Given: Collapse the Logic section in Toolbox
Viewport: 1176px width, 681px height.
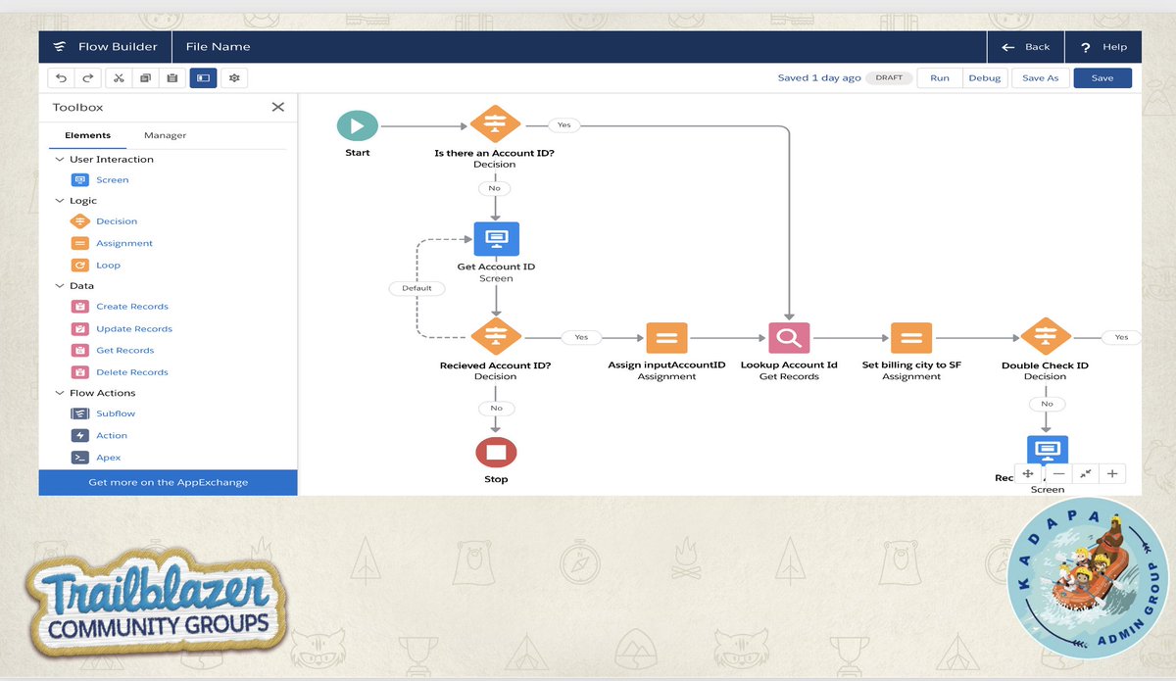Looking at the screenshot, I should click(x=60, y=200).
